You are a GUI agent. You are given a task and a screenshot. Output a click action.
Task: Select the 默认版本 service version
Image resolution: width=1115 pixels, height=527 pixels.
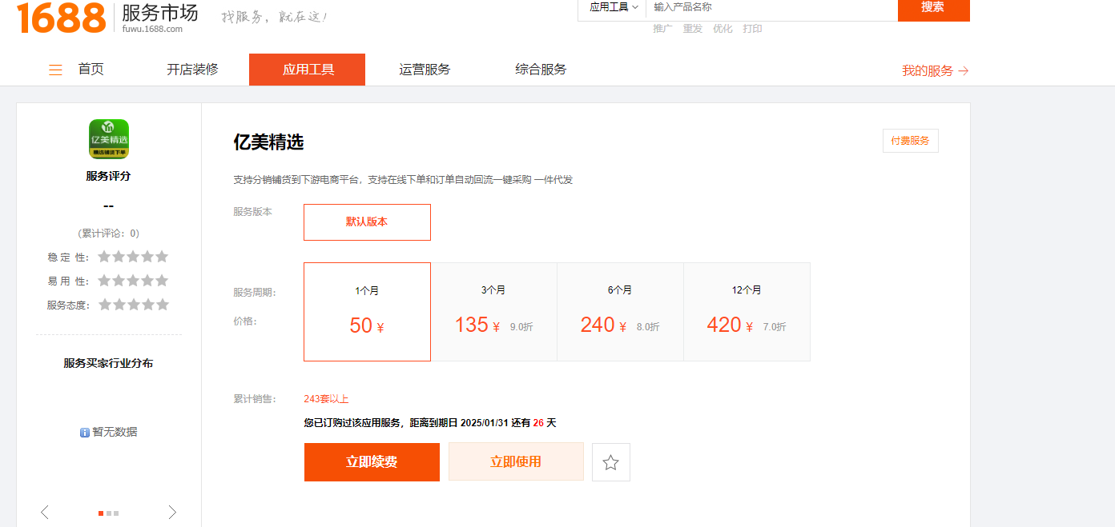[367, 222]
